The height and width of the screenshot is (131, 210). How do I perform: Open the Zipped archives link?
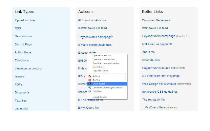click(x=25, y=20)
